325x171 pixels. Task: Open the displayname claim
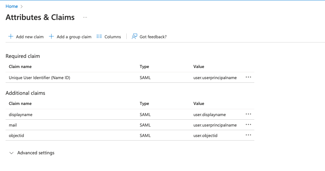(21, 114)
